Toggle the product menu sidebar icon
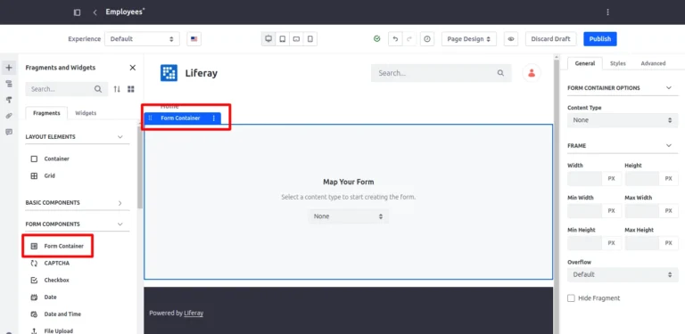The width and height of the screenshot is (685, 334). (x=77, y=12)
